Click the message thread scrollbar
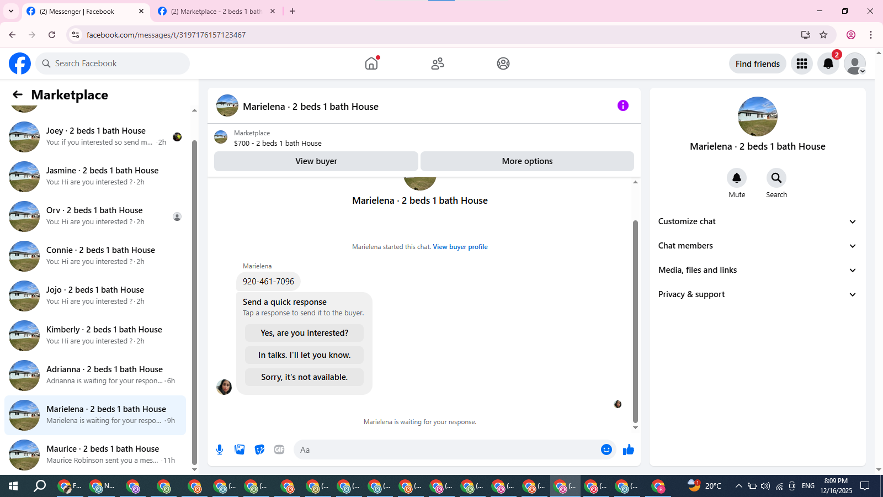The width and height of the screenshot is (883, 497). pyautogui.click(x=635, y=321)
